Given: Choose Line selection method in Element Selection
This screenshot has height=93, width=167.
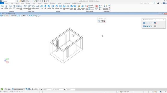Looking at the screenshot, I should [x=151, y=23].
